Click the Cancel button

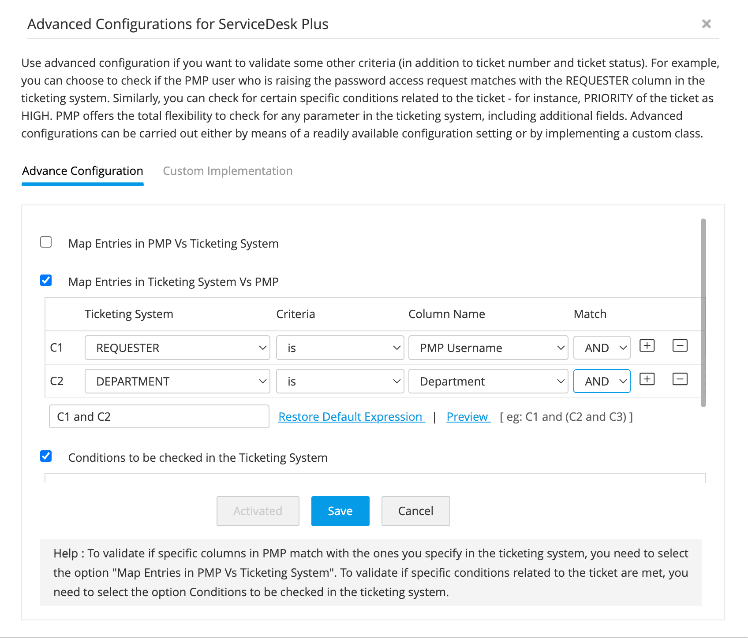click(x=415, y=511)
